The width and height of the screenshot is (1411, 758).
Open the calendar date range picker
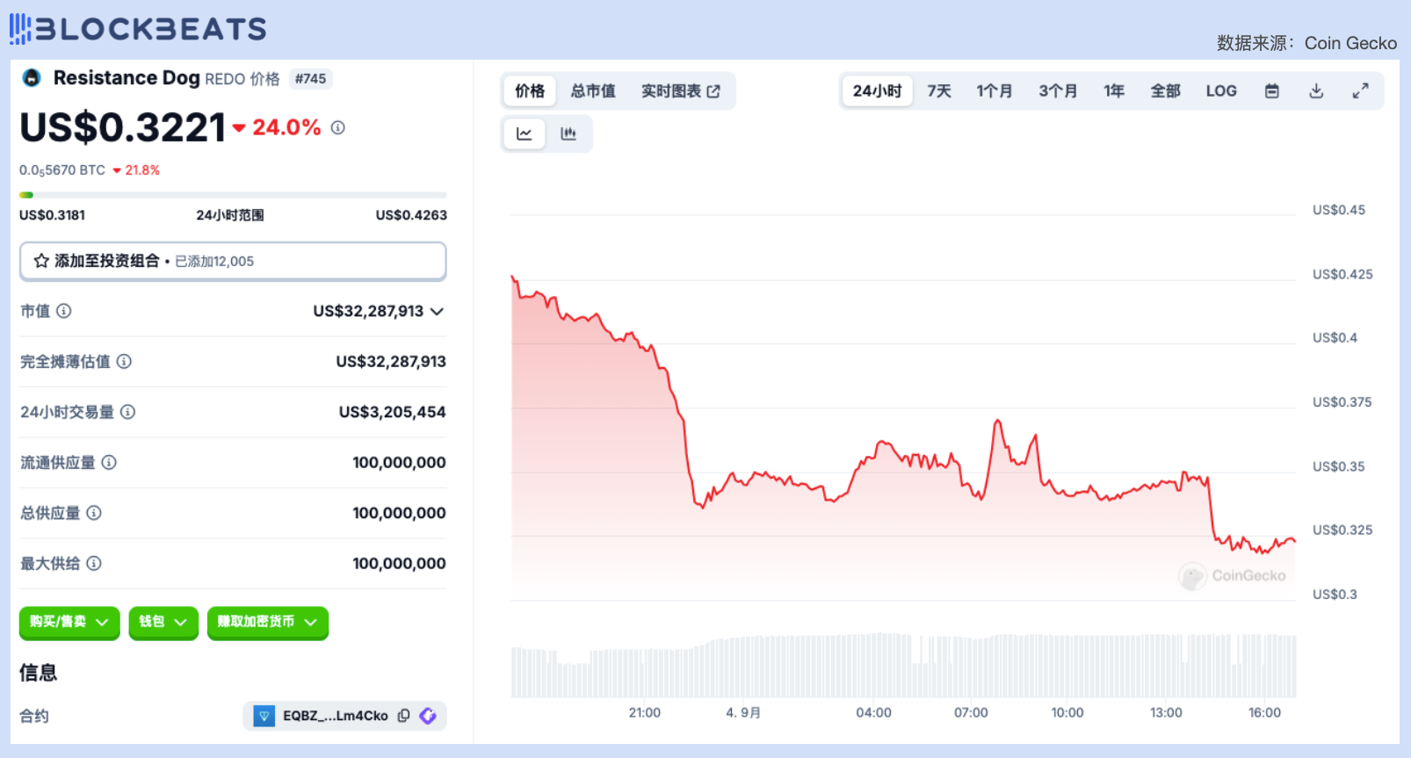(1271, 91)
